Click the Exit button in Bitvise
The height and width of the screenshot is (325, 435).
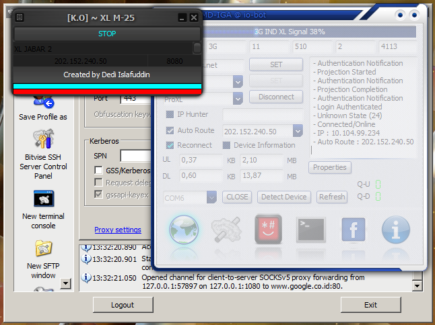pos(370,305)
